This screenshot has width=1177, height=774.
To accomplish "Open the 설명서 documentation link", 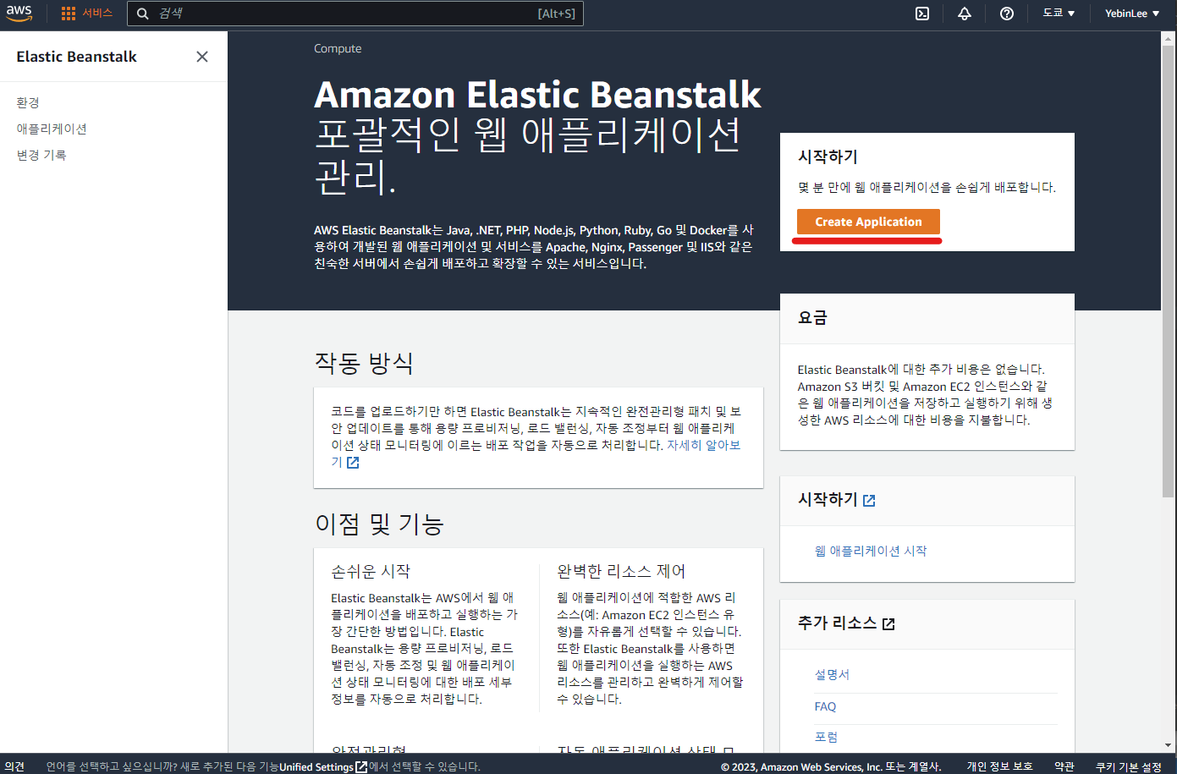I will [x=832, y=674].
